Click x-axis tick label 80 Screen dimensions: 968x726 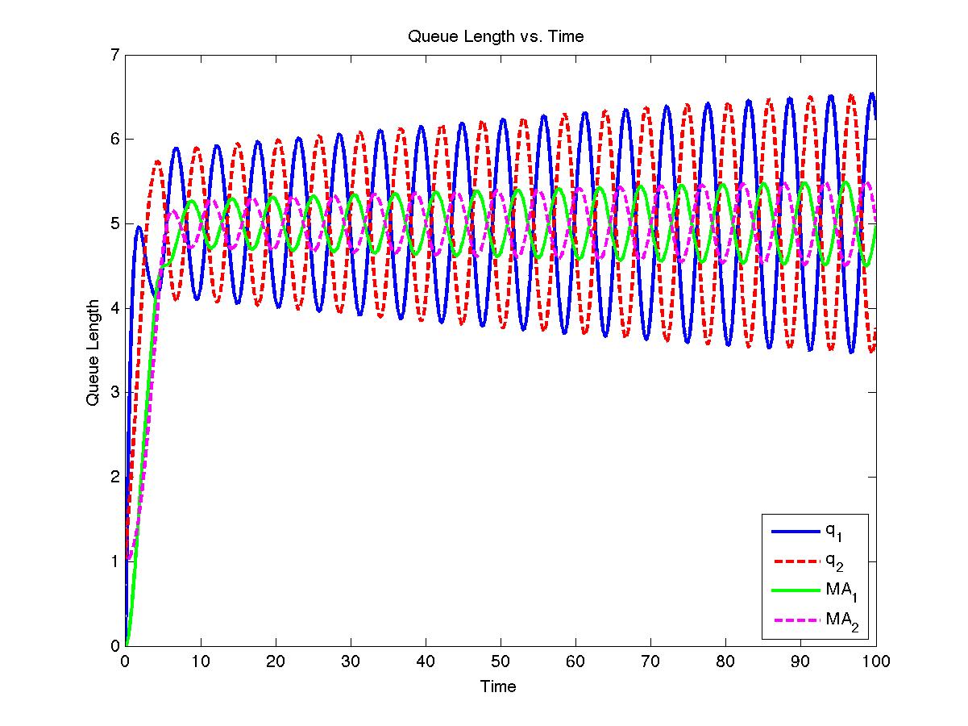[x=725, y=661]
